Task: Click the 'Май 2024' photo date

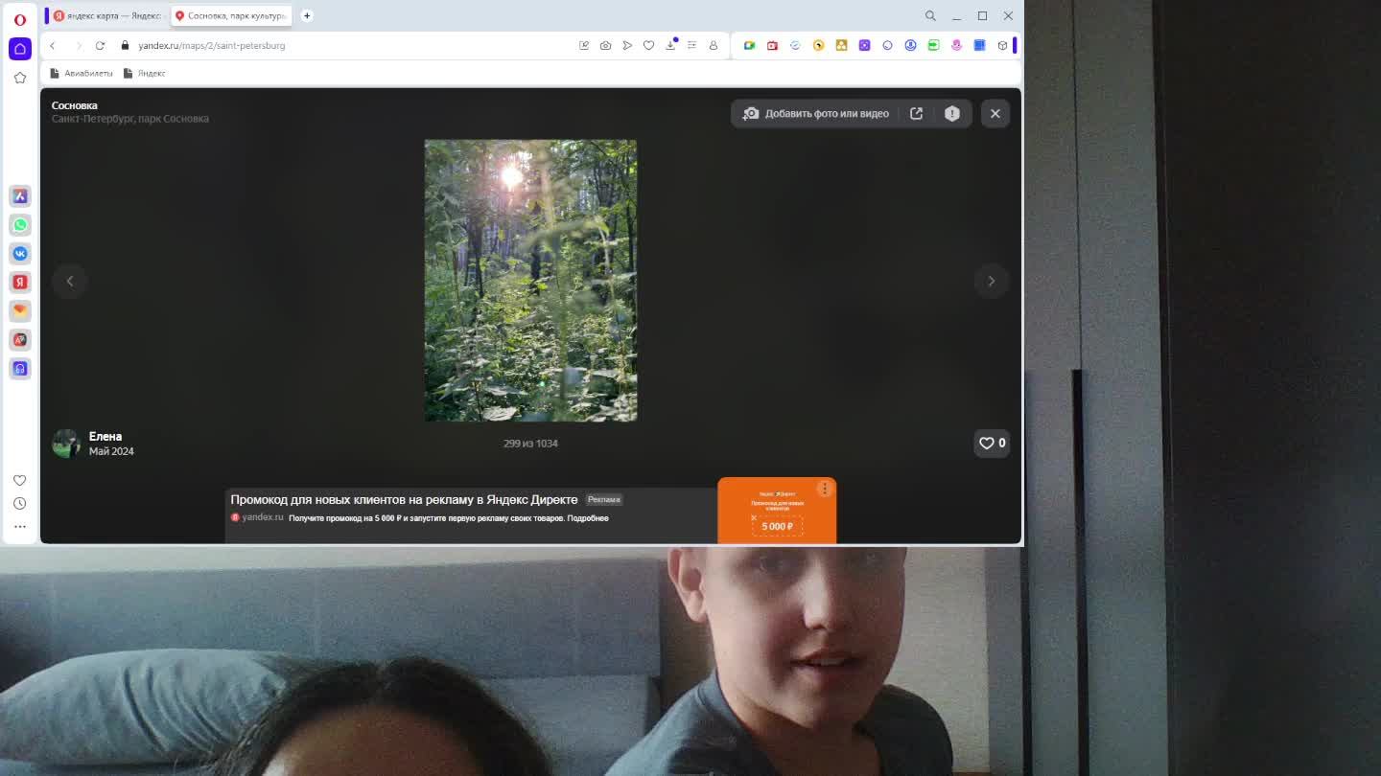Action: (111, 451)
